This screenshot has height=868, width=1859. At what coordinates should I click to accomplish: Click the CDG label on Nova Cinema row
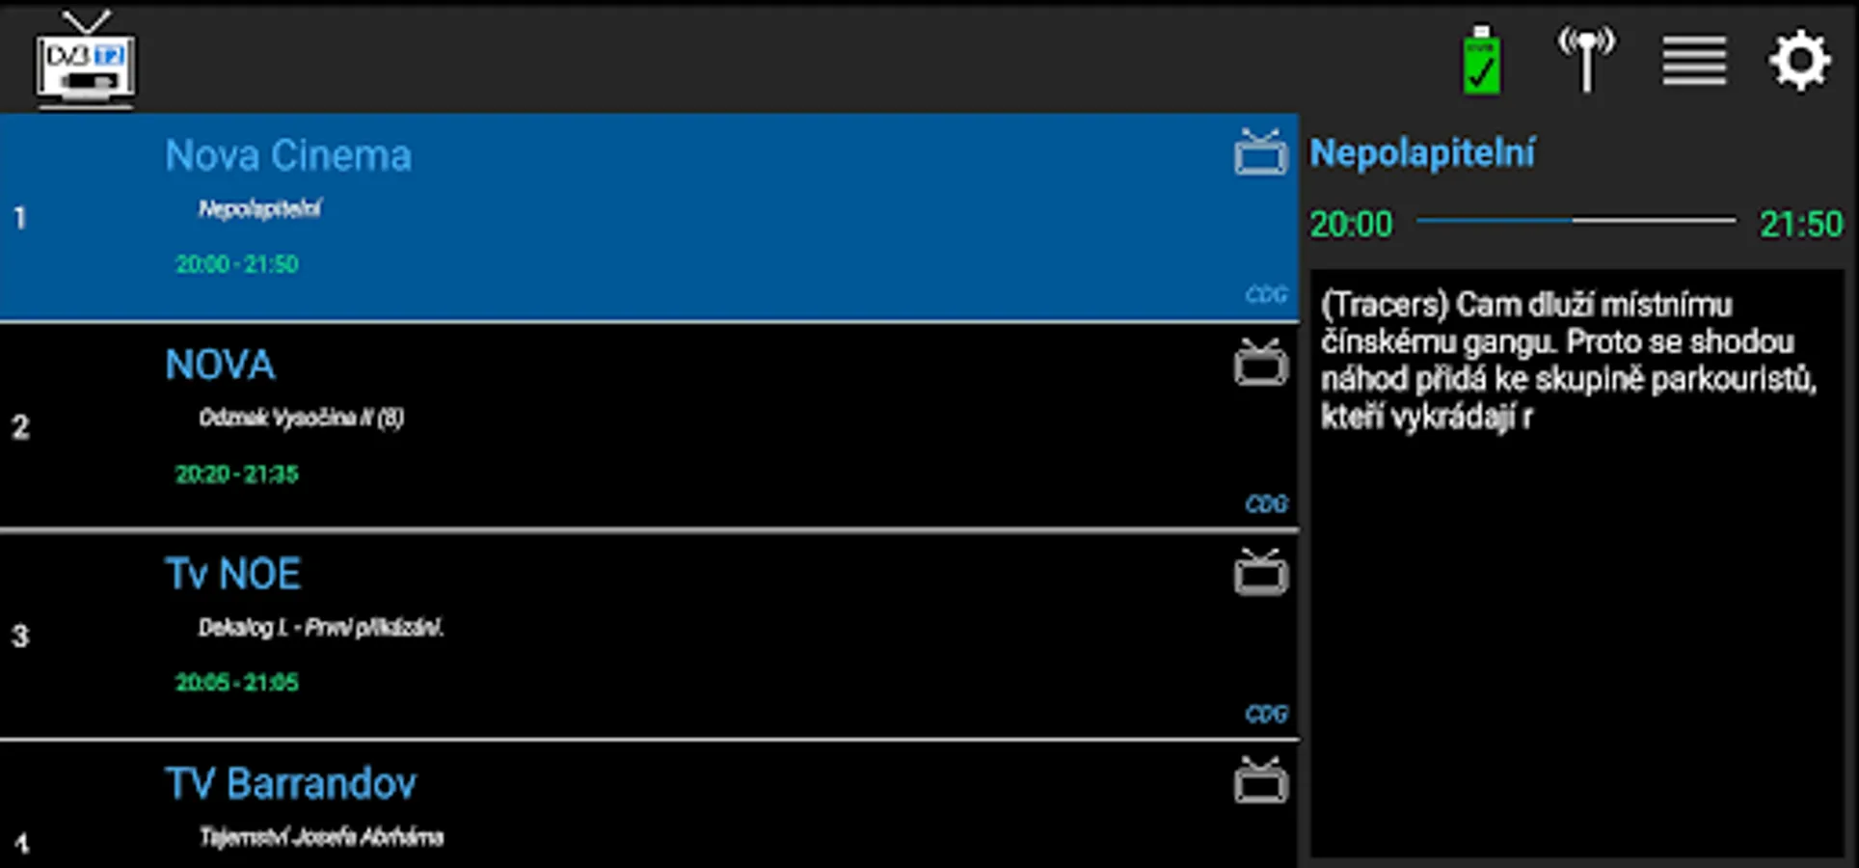(1266, 294)
